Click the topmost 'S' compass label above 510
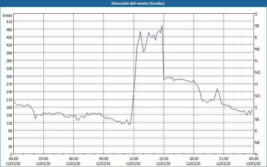Image resolution: width=267 pixels, height=167 pixels. 256,14
